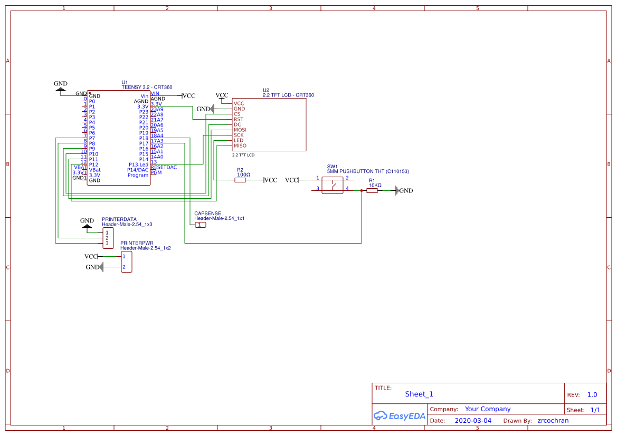This screenshot has height=436, width=617.
Task: Select the R1 10KΩ resistor symbol
Action: pos(372,191)
